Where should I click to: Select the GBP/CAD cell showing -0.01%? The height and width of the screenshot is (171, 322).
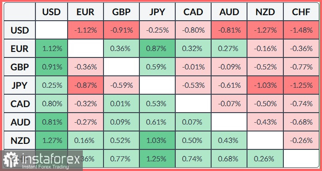(x=193, y=67)
